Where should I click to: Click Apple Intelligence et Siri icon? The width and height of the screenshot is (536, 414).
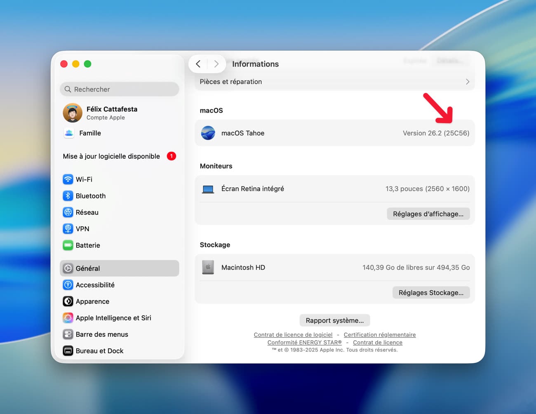coord(68,318)
